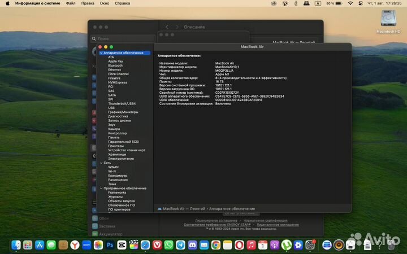Viewport: 407px width, 254px height.
Task: Select Thunderbolt/USB4 in the sidebar
Action: tap(122, 103)
